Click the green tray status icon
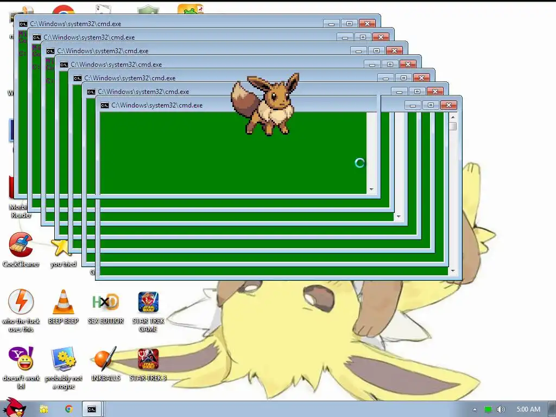The width and height of the screenshot is (556, 417). (x=488, y=409)
